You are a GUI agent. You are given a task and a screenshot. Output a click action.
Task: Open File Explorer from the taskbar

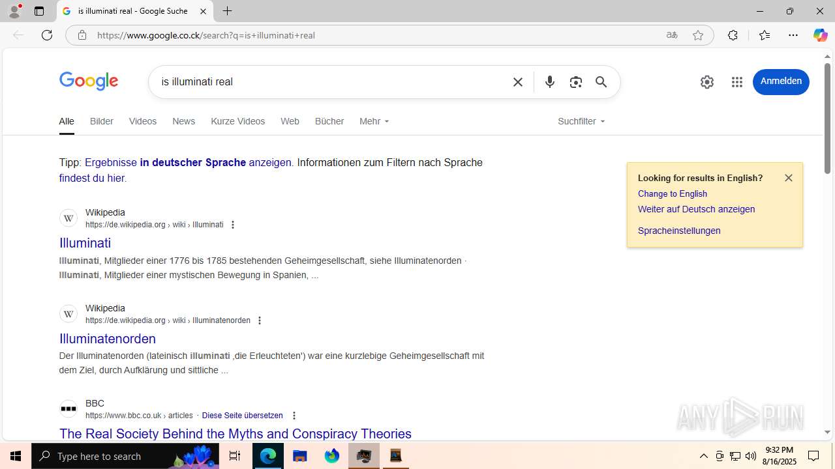coord(300,456)
